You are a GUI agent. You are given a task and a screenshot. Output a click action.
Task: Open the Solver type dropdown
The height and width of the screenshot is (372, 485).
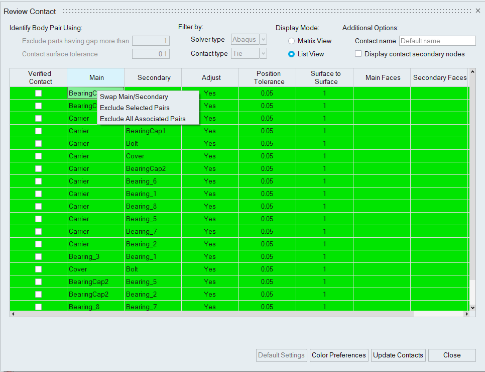(x=249, y=40)
